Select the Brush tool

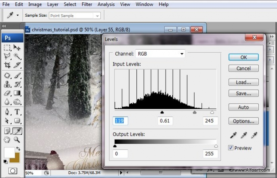[x=17, y=75]
